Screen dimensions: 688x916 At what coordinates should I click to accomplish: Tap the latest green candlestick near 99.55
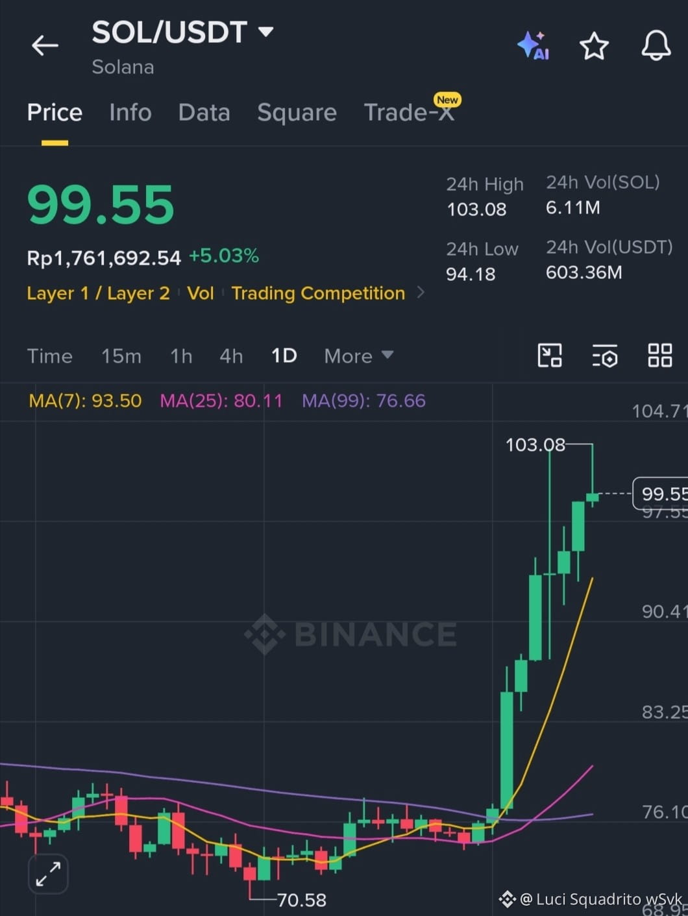pyautogui.click(x=592, y=498)
